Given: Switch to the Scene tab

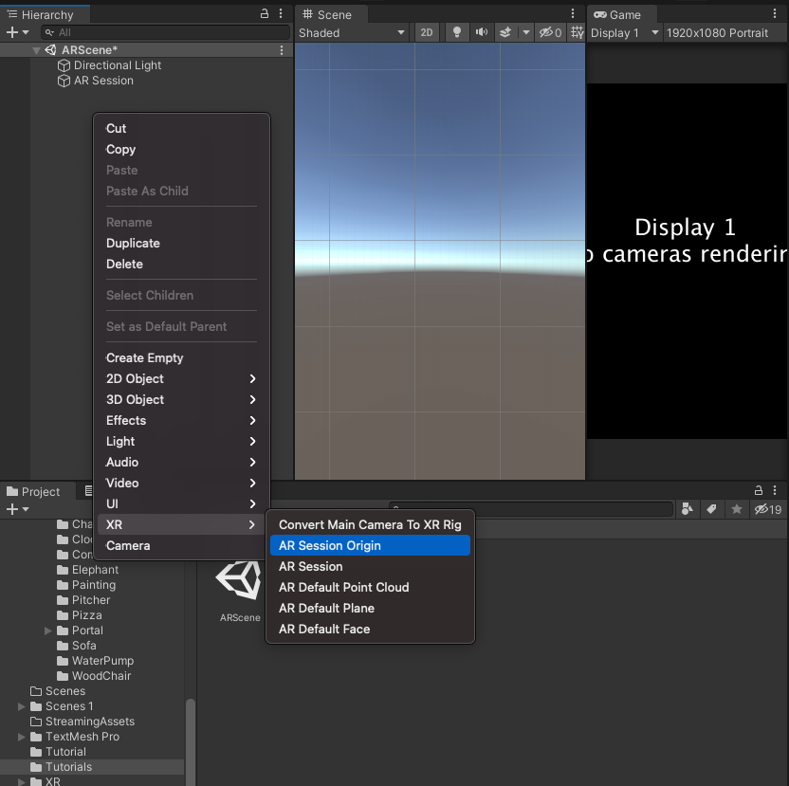Looking at the screenshot, I should (x=331, y=14).
